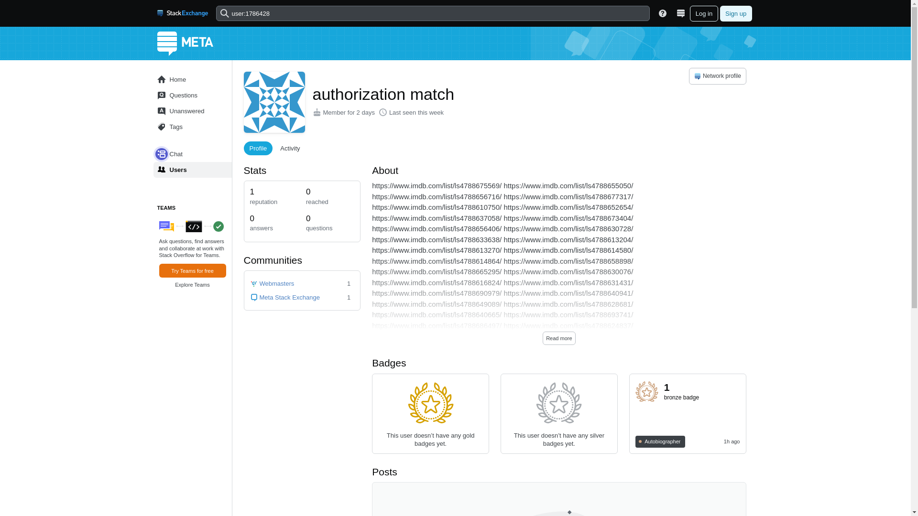This screenshot has height=516, width=918.
Task: Click the Tags sidebar icon
Action: pyautogui.click(x=162, y=127)
